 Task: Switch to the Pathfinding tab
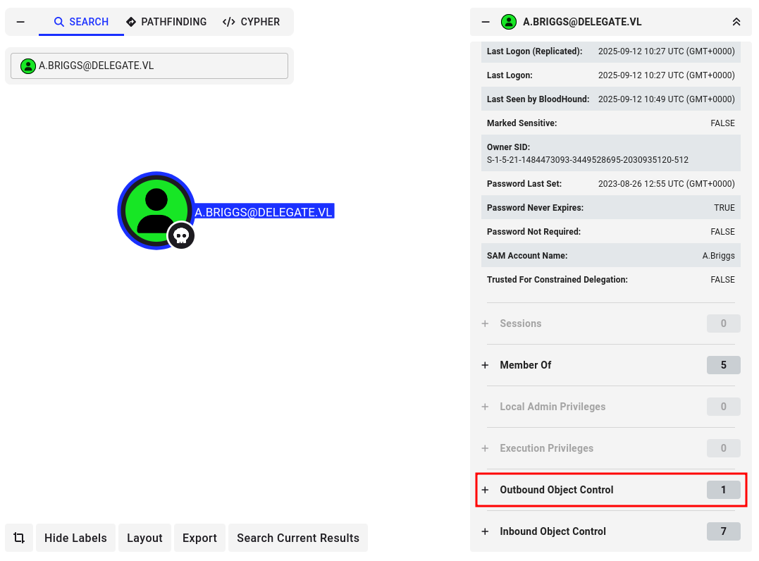click(x=166, y=22)
